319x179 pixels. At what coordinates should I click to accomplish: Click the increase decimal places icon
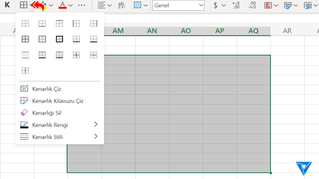[x=236, y=5]
